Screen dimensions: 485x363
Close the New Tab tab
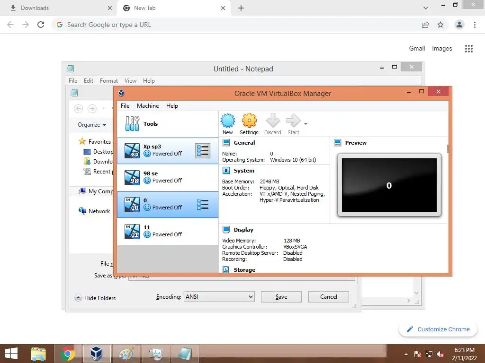pos(223,8)
